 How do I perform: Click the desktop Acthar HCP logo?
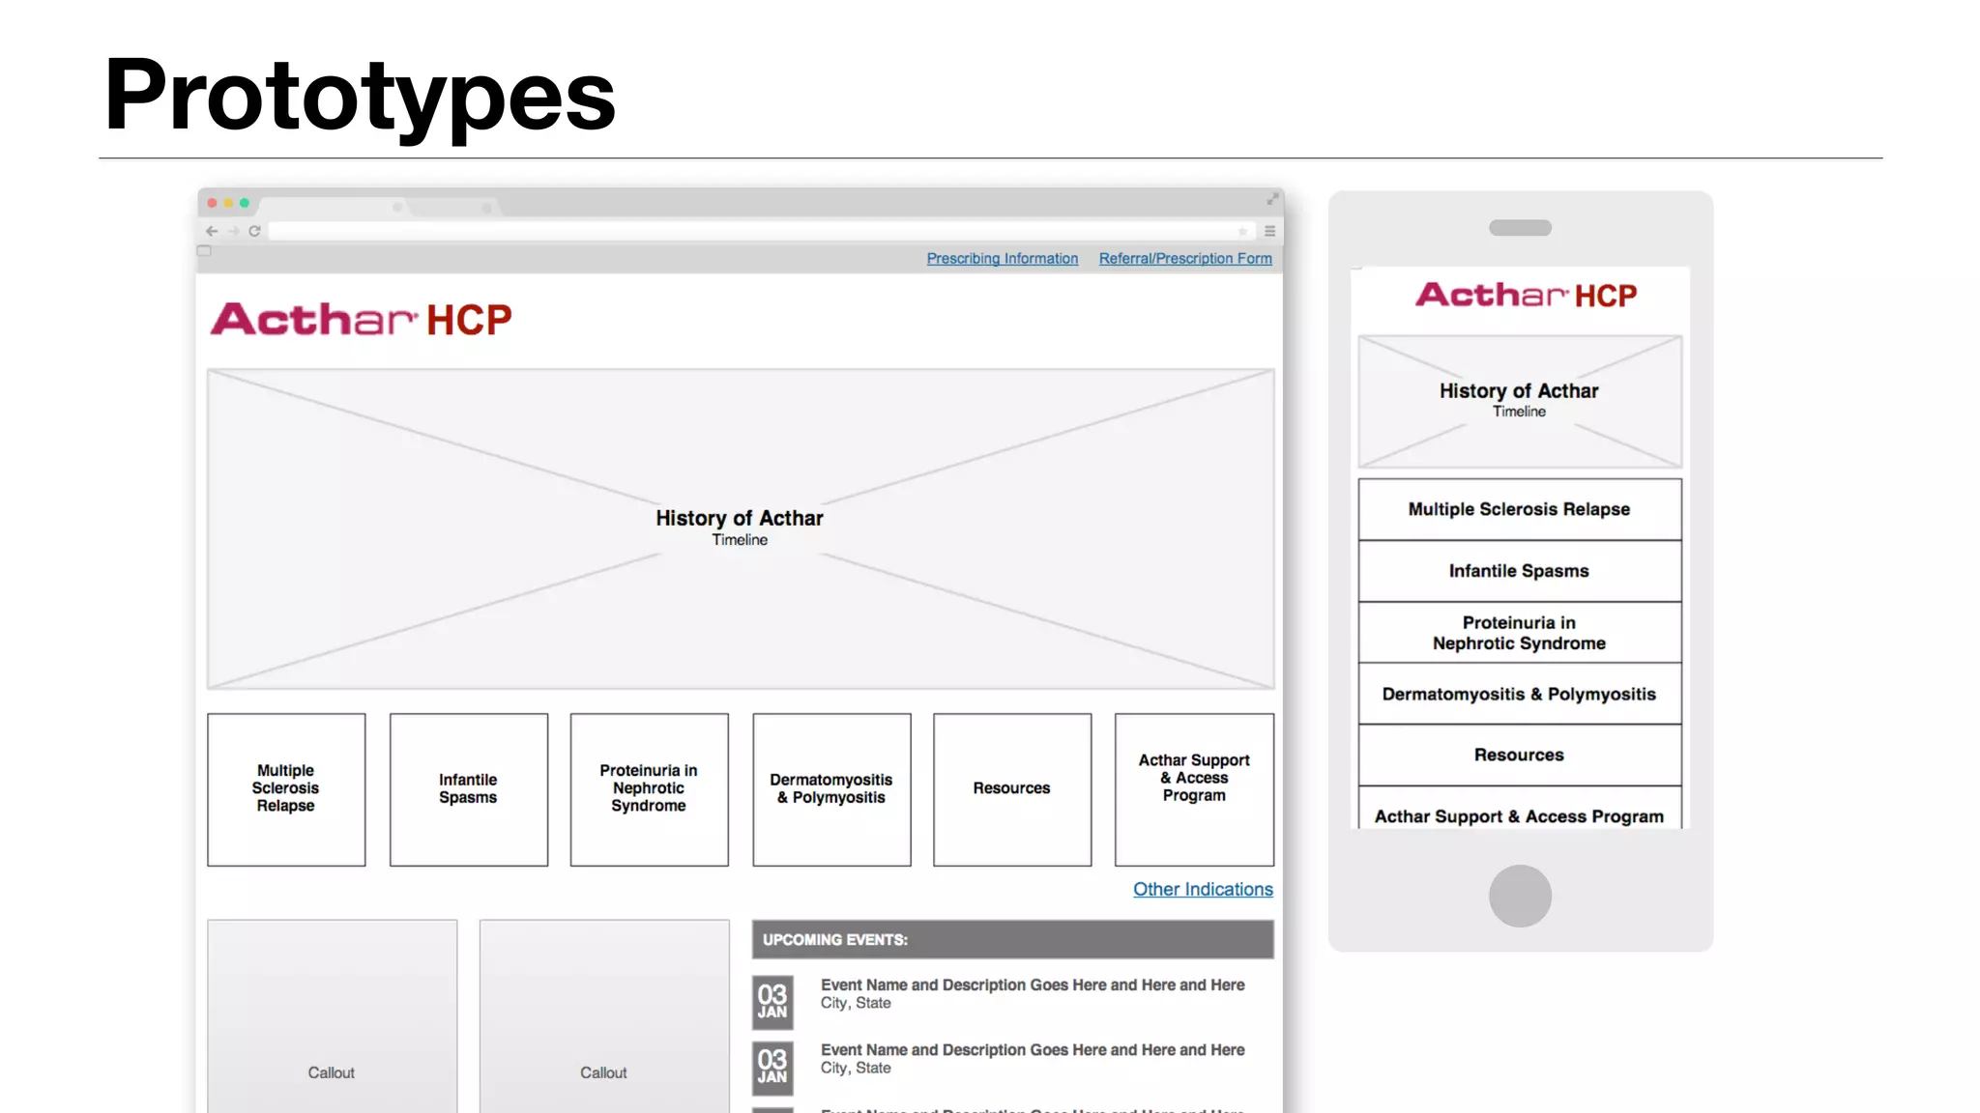361,320
